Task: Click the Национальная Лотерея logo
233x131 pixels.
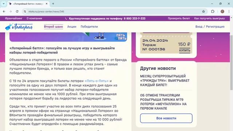Action: coord(19,27)
